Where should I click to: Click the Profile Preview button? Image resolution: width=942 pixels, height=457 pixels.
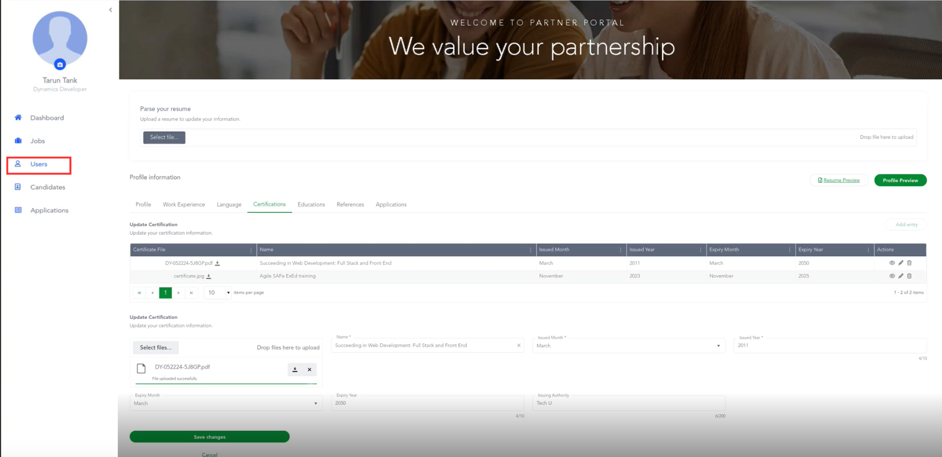pyautogui.click(x=901, y=181)
